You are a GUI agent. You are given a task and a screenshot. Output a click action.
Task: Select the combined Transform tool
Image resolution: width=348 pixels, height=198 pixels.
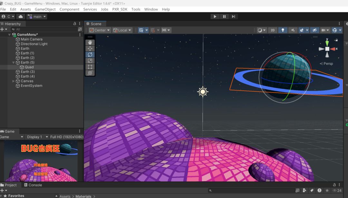coord(90,73)
